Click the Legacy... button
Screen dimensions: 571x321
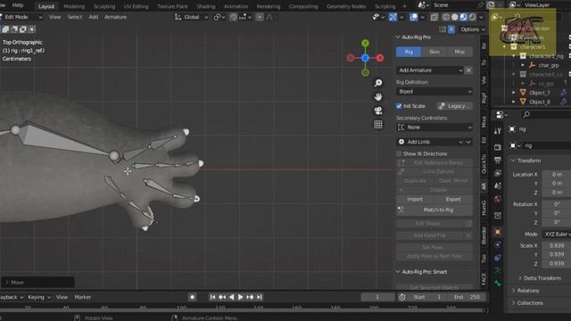[455, 106]
